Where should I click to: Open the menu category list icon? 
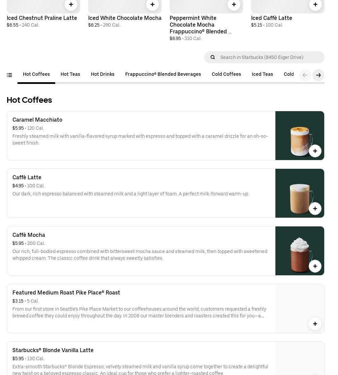tap(9, 75)
